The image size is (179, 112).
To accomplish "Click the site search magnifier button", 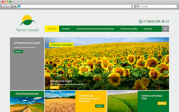I will pyautogui.click(x=165, y=29).
